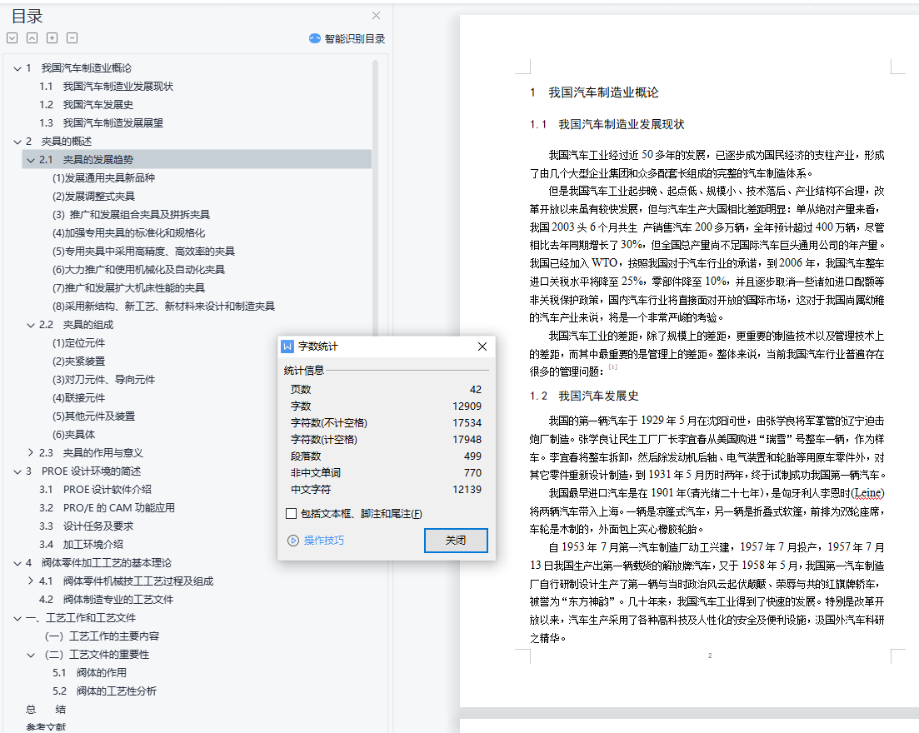Go to (1)定位元件 in outline
The width and height of the screenshot is (919, 733).
pos(78,343)
